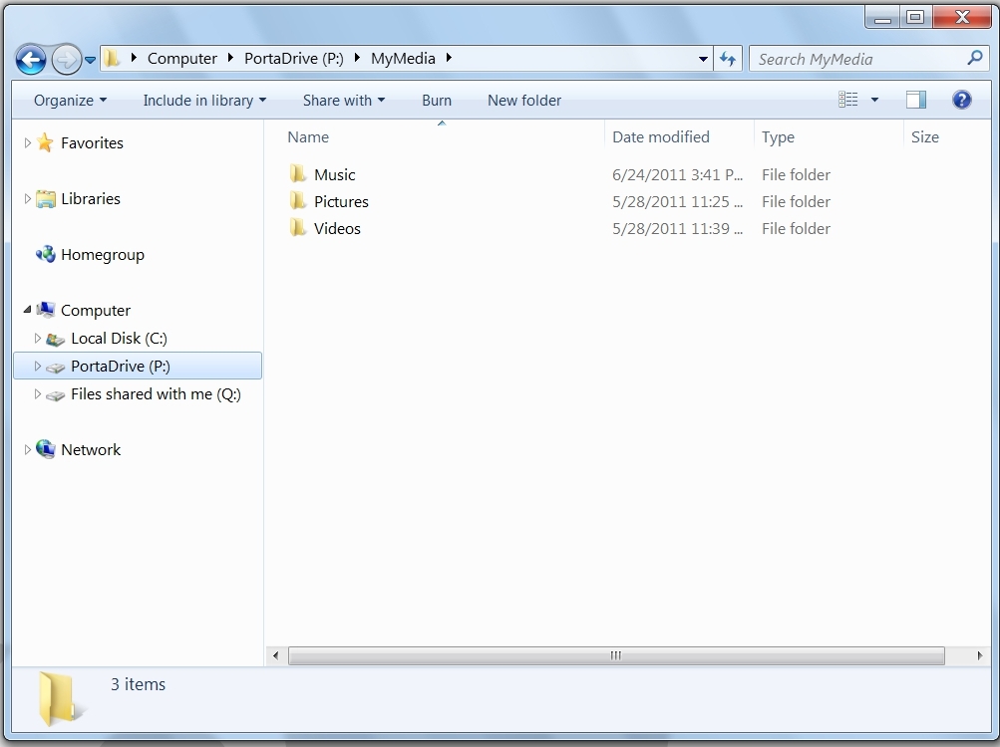The width and height of the screenshot is (1000, 747).
Task: Select MyMedia in the address breadcrumb
Action: coord(403,59)
